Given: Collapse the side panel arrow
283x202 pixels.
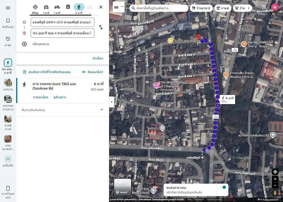Looking at the screenshot, I should coord(112,102).
